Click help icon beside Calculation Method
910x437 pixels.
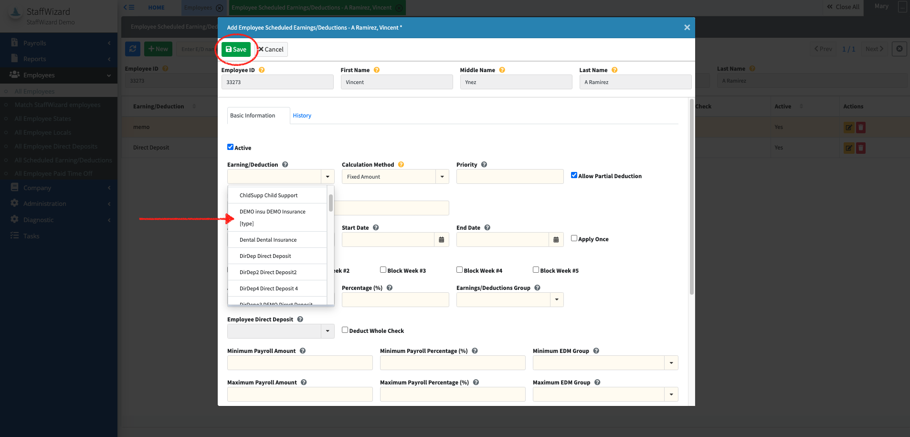tap(401, 165)
